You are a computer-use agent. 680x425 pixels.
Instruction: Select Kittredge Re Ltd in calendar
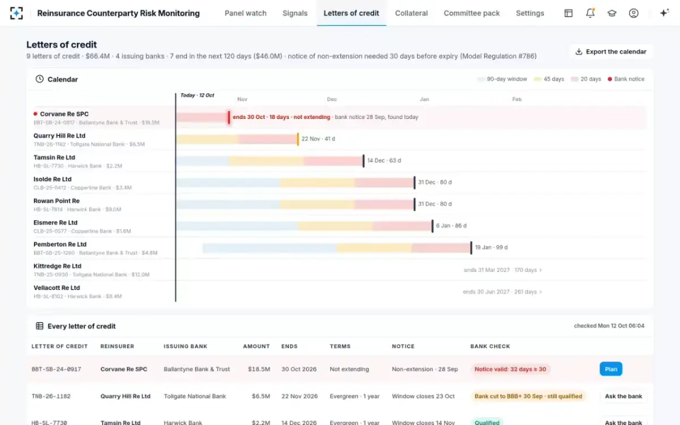pyautogui.click(x=57, y=266)
